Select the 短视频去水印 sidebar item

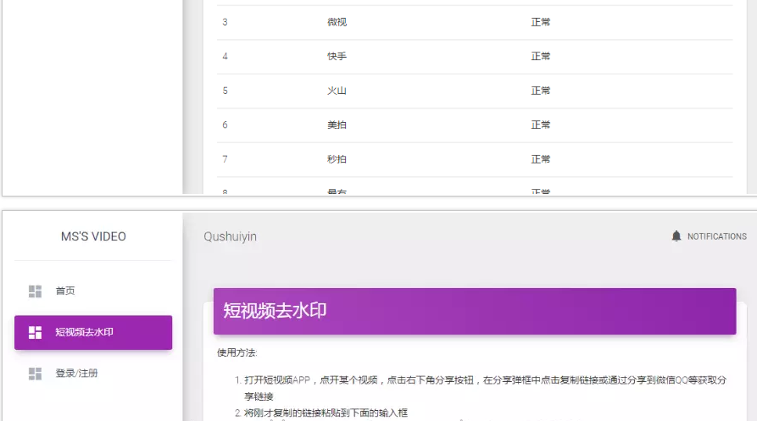pos(93,332)
